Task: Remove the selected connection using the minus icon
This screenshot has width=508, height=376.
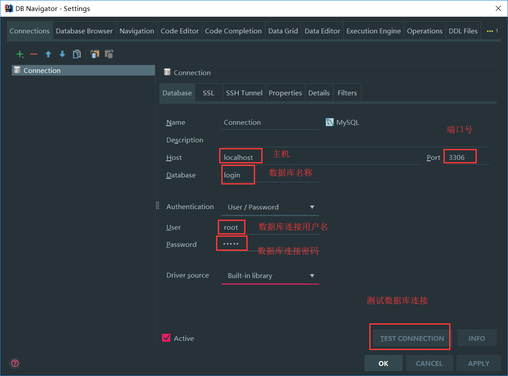Action: [33, 54]
